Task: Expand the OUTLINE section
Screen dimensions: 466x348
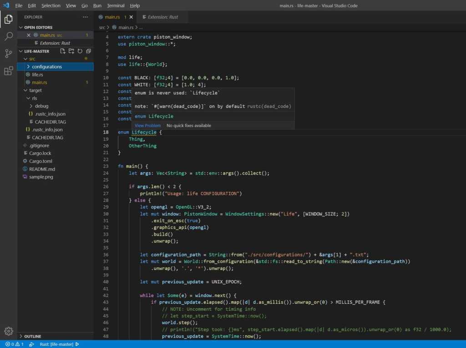Action: coord(32,336)
